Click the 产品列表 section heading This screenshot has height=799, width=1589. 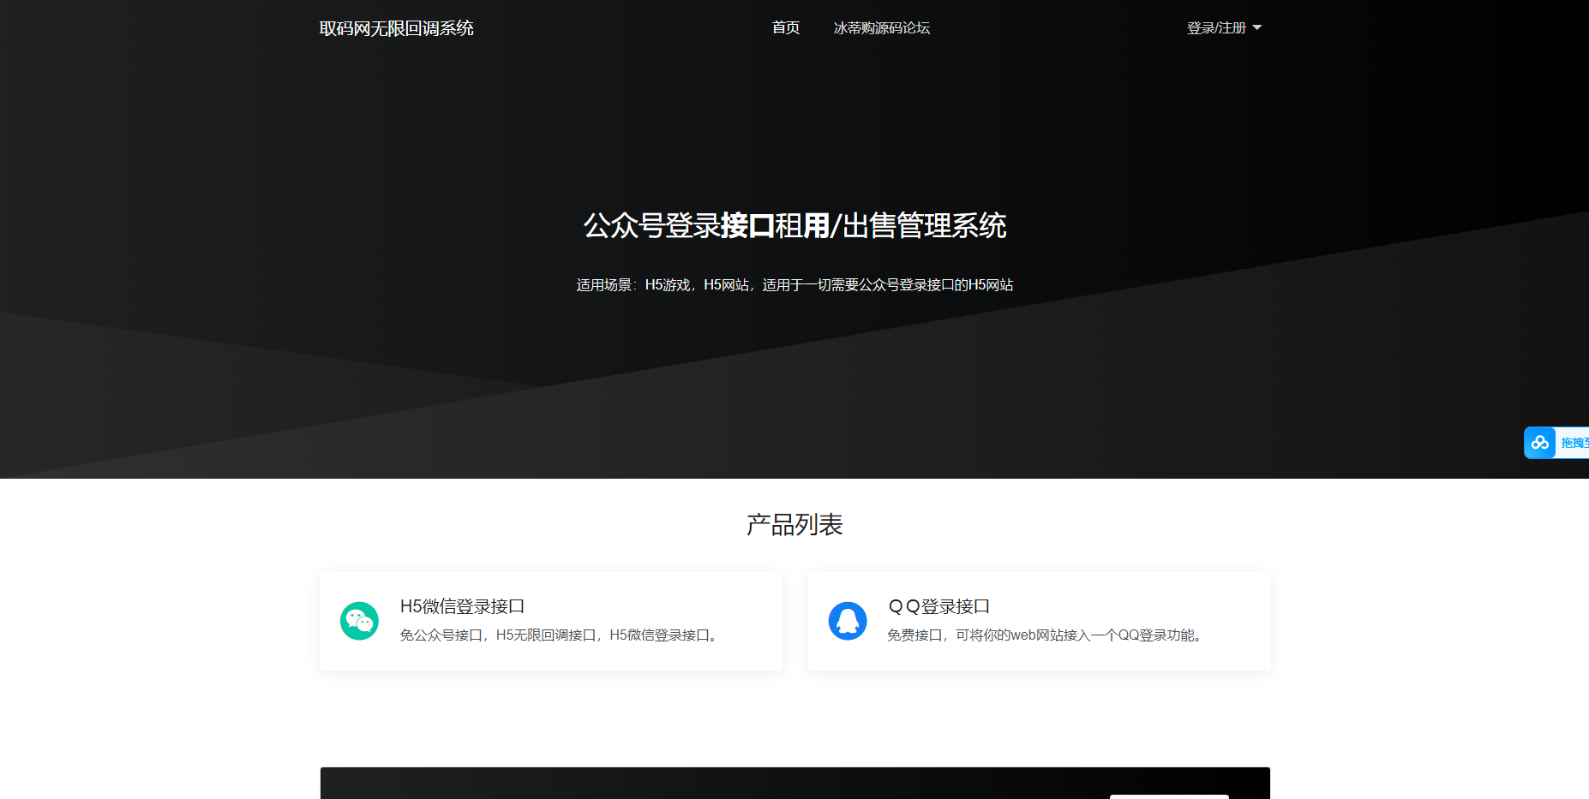[x=794, y=524]
